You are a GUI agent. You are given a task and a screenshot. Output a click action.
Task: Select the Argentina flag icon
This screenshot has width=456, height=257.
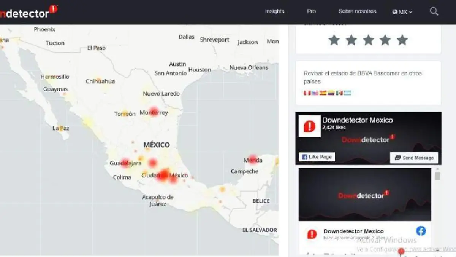(347, 93)
